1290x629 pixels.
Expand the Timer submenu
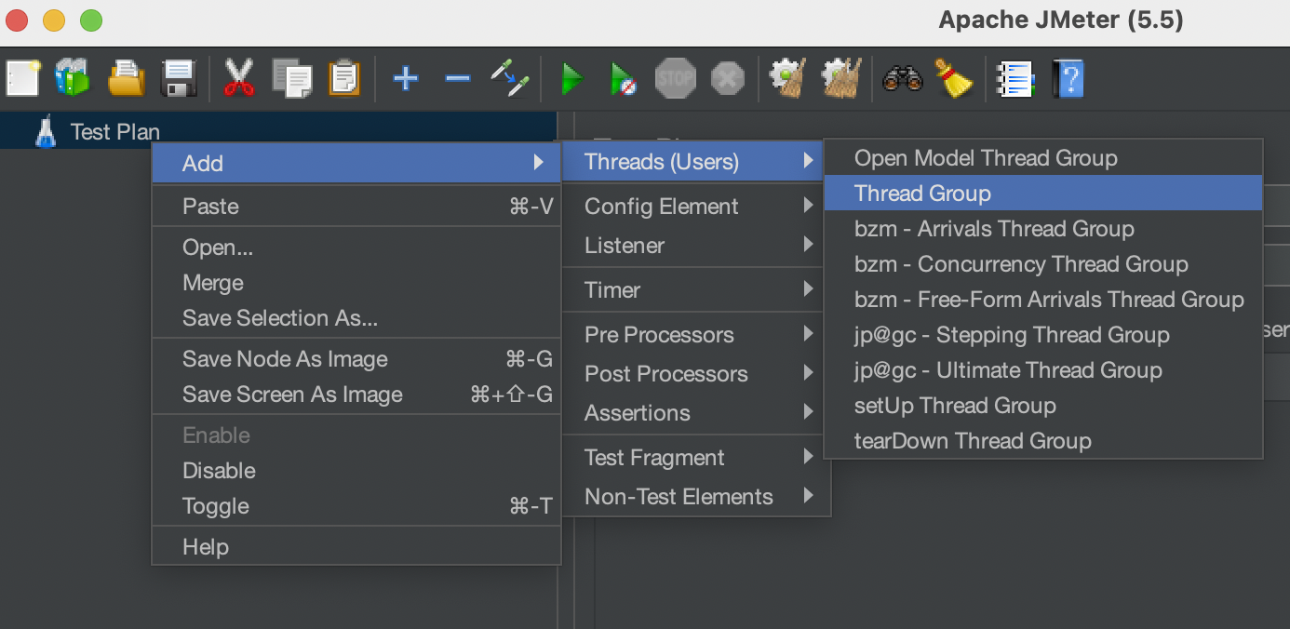point(693,290)
